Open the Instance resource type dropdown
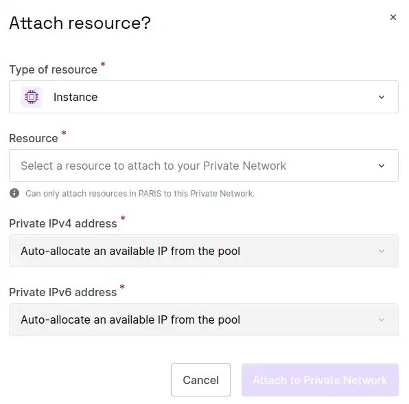Viewport: 409px width, 404px height. (204, 97)
